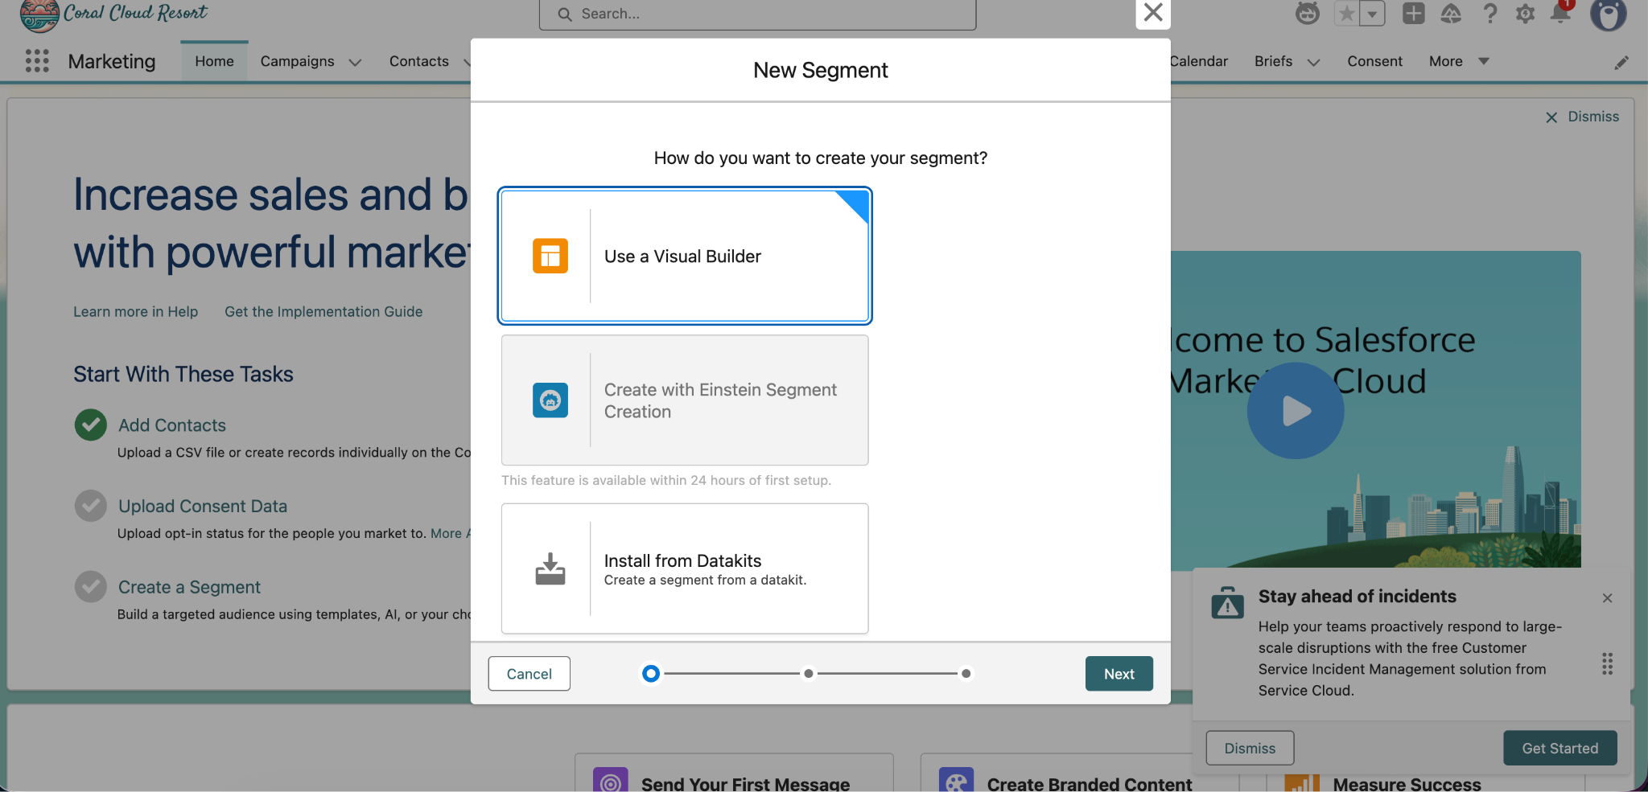The width and height of the screenshot is (1648, 792).
Task: Open the notifications bell
Action: tap(1561, 12)
